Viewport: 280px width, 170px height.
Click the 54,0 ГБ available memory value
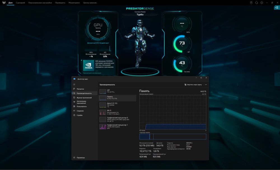tap(160, 146)
